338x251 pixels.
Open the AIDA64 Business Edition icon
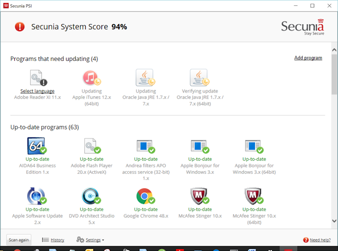click(37, 146)
